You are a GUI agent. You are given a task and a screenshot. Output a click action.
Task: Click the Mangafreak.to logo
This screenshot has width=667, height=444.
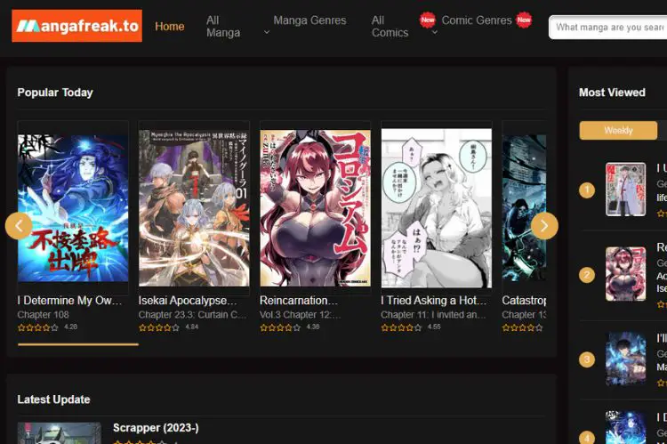pyautogui.click(x=77, y=26)
